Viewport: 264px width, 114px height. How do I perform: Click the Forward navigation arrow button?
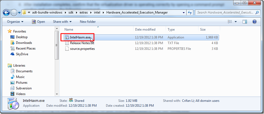pos(14,12)
